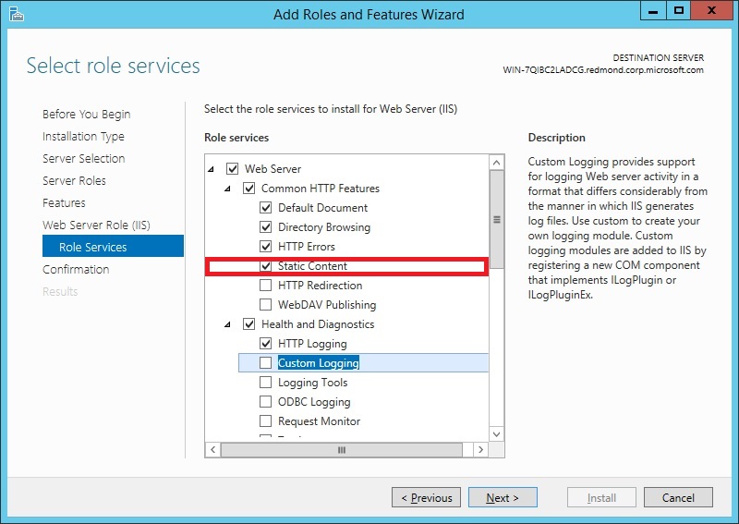This screenshot has width=739, height=524.
Task: Tick the WebDAV Publishing checkbox
Action: click(x=266, y=305)
